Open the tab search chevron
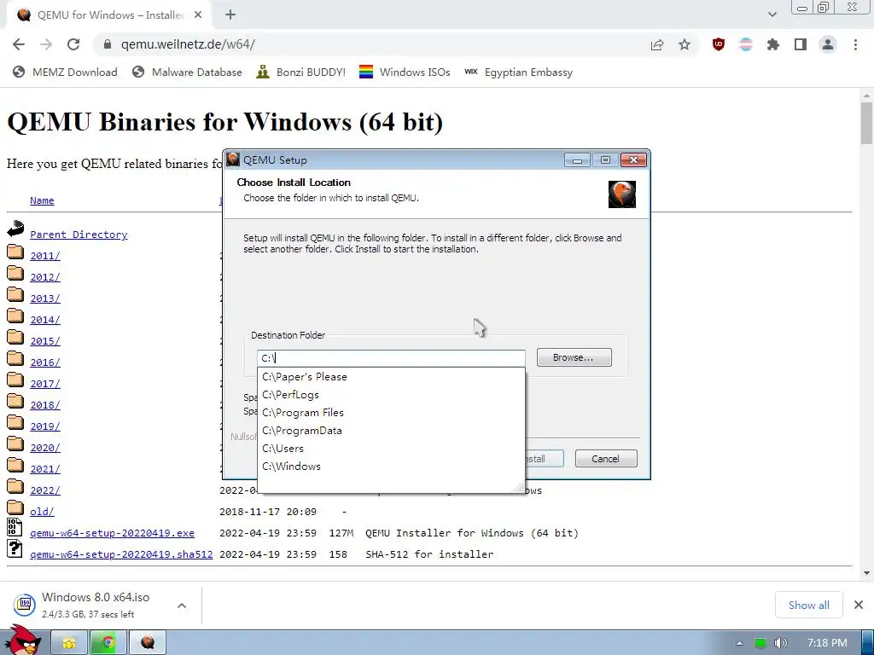874x655 pixels. point(772,14)
